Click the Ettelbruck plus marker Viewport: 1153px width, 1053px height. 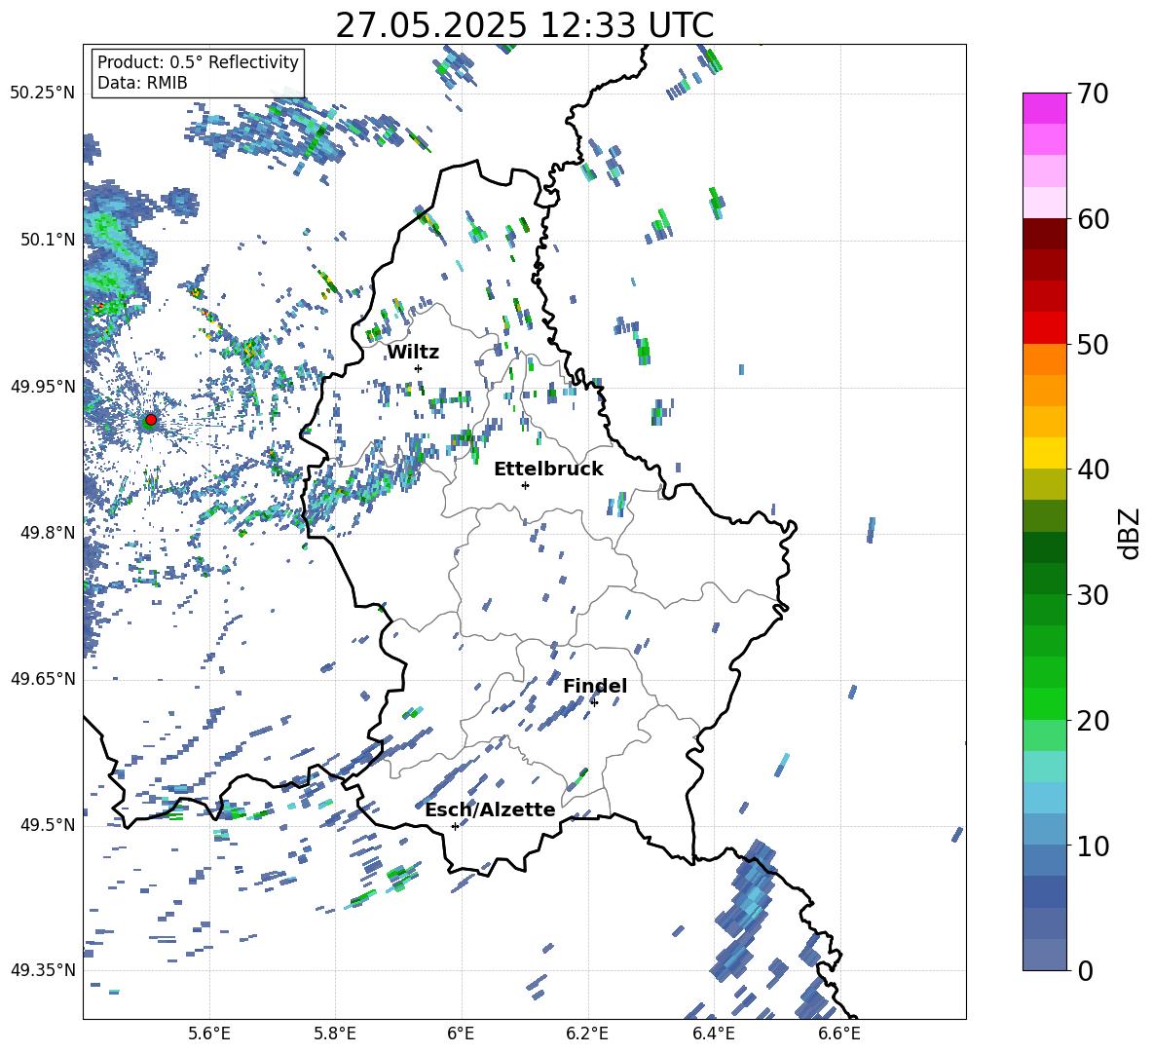coord(525,485)
